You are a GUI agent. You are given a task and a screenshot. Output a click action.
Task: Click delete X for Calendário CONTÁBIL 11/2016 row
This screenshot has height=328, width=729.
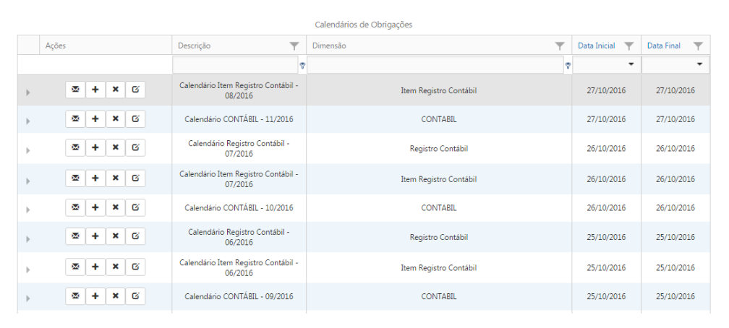click(115, 119)
